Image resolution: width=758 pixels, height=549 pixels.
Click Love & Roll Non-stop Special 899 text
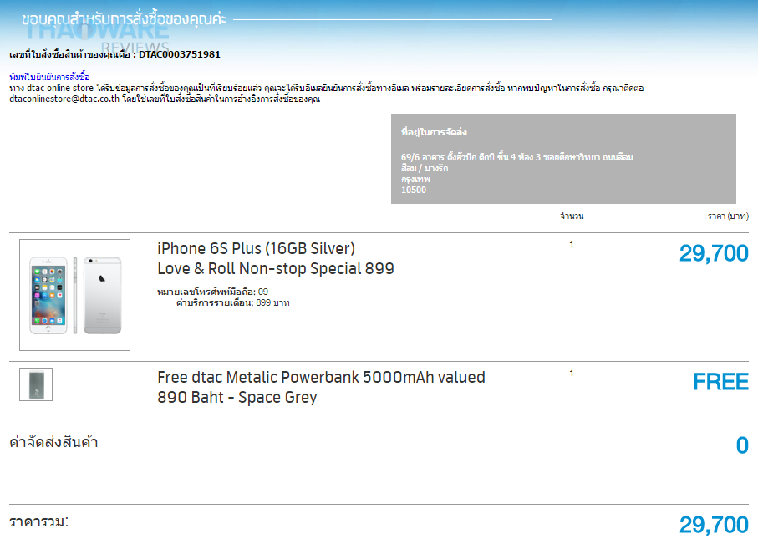tap(276, 269)
